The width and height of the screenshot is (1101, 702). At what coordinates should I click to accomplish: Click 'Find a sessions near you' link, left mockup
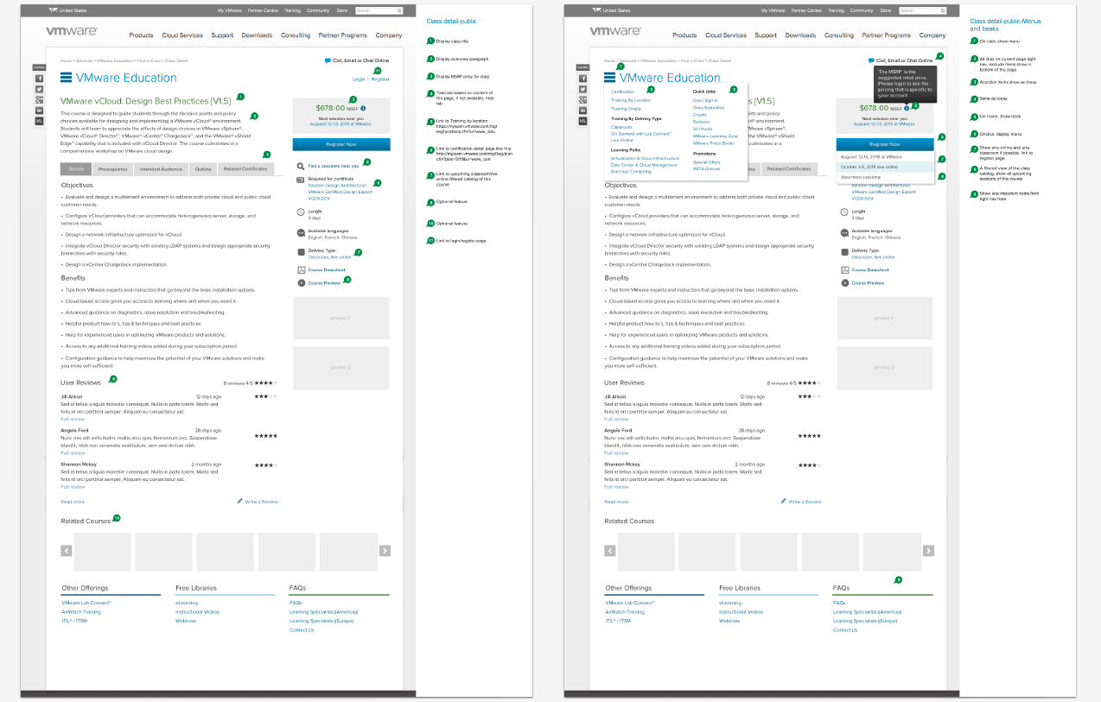[333, 166]
